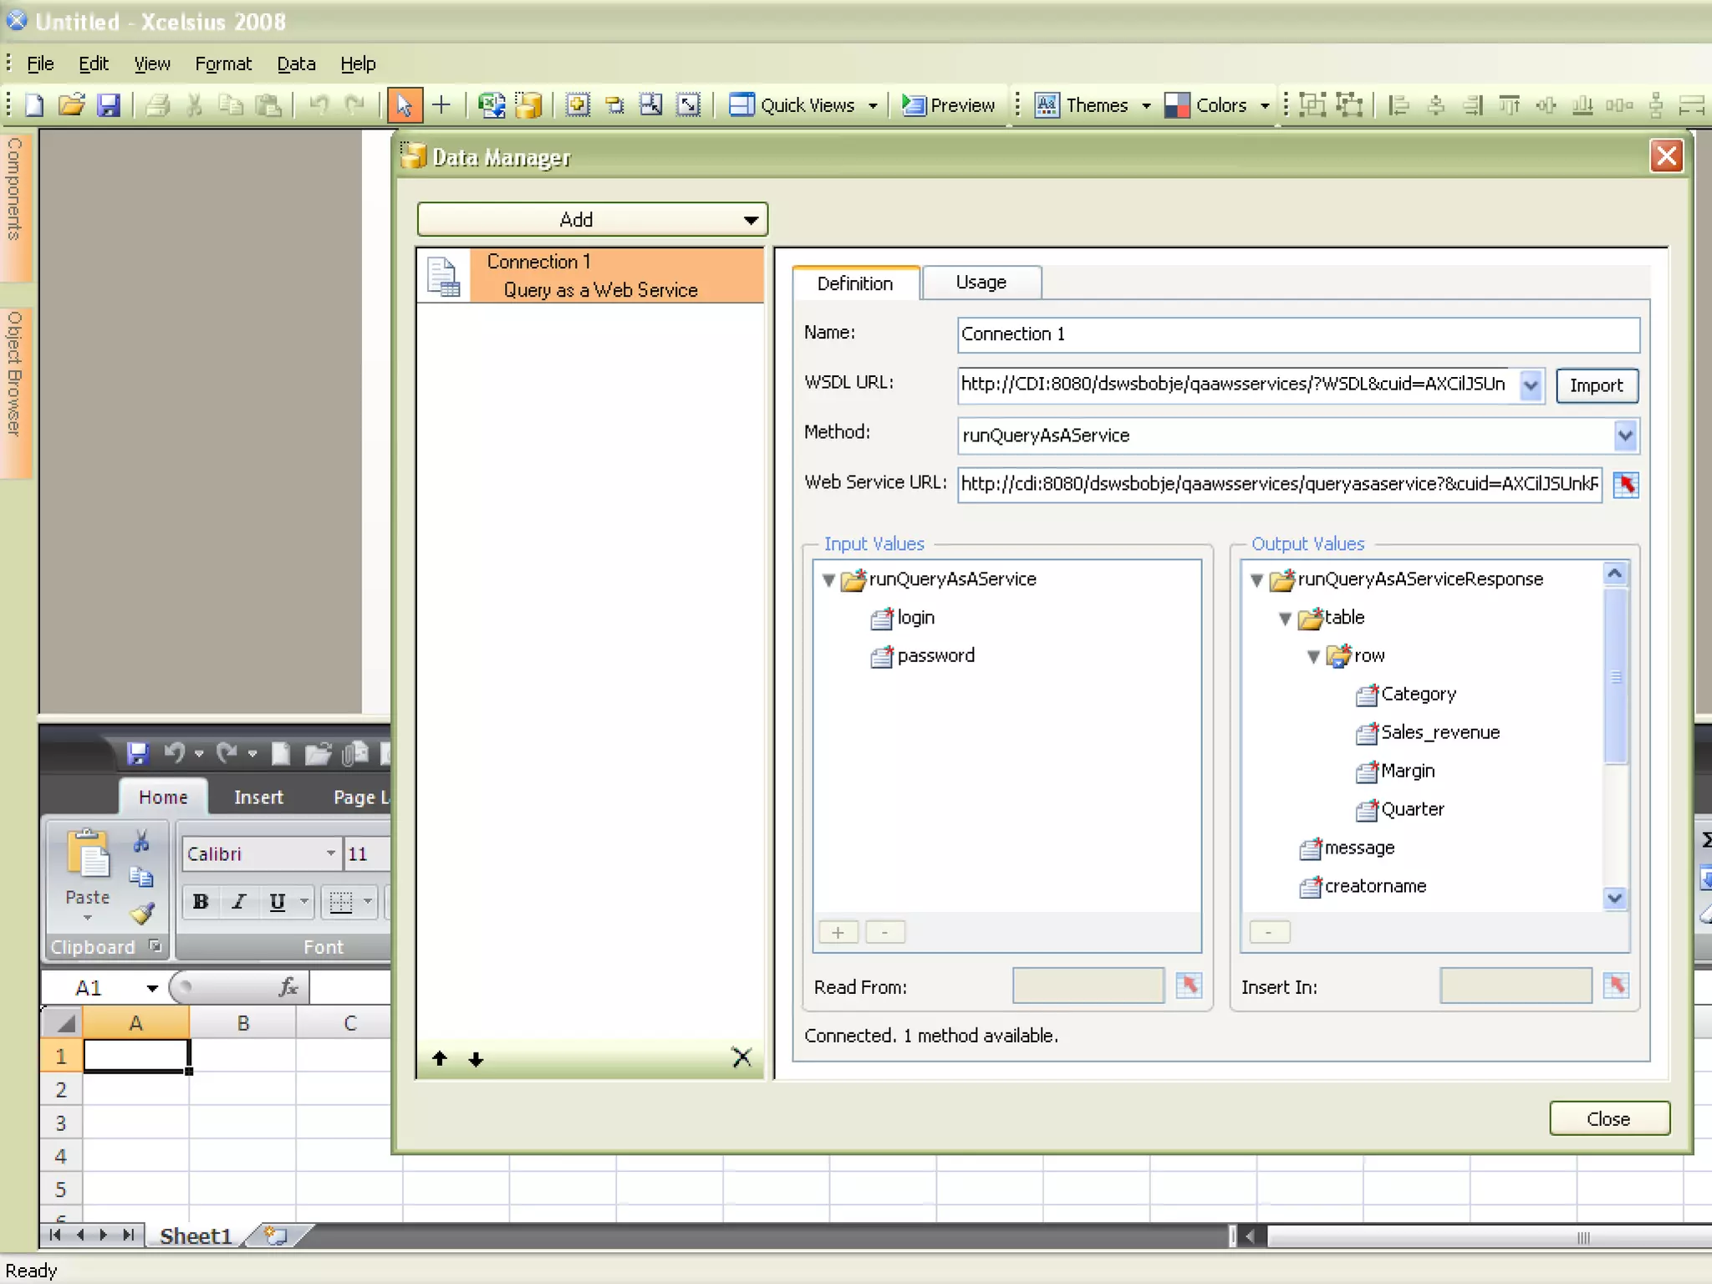Open the Data menu
The width and height of the screenshot is (1712, 1284).
296,64
